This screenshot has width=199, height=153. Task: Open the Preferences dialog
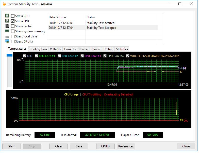pyautogui.click(x=126, y=146)
